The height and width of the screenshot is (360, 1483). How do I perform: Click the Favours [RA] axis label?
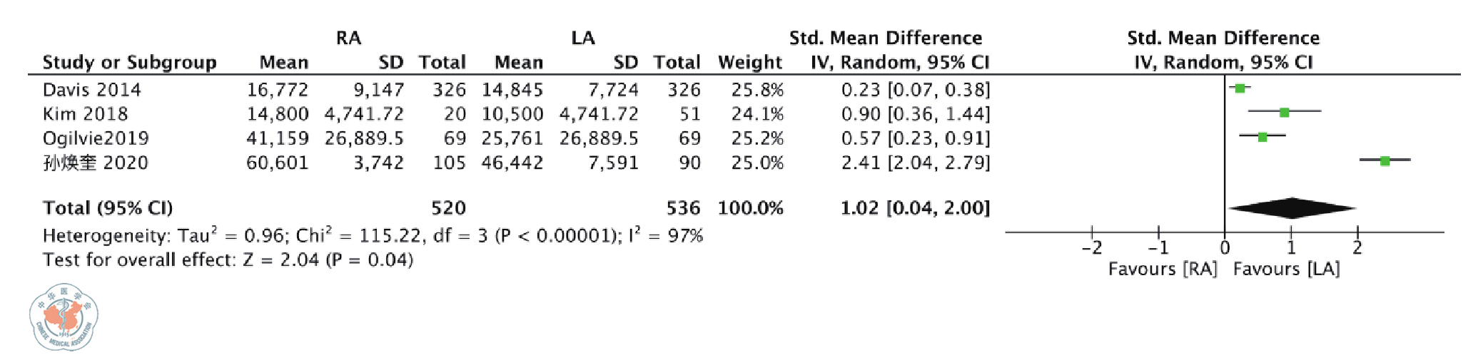pyautogui.click(x=1163, y=269)
